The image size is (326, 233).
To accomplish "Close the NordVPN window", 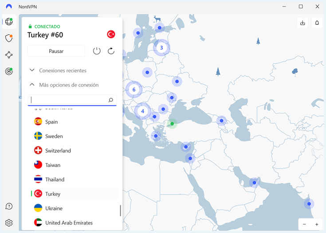I will pos(317,7).
